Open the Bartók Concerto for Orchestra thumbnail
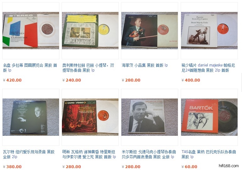 tap(209, 117)
